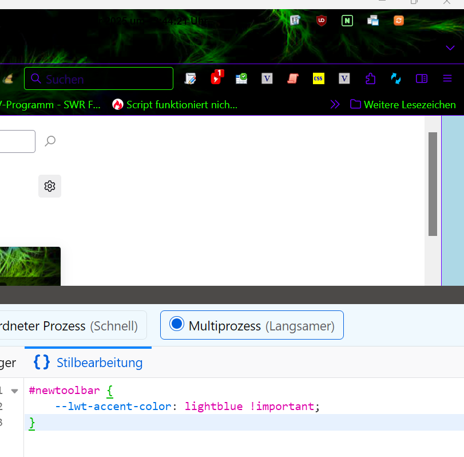Open the hamburger application menu
Image resolution: width=464 pixels, height=457 pixels.
[x=447, y=78]
